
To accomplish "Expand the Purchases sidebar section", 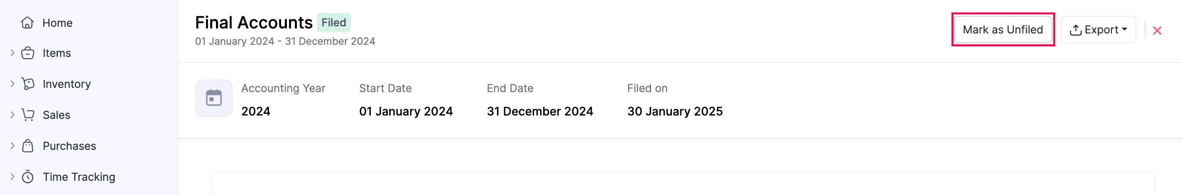I will 13,146.
